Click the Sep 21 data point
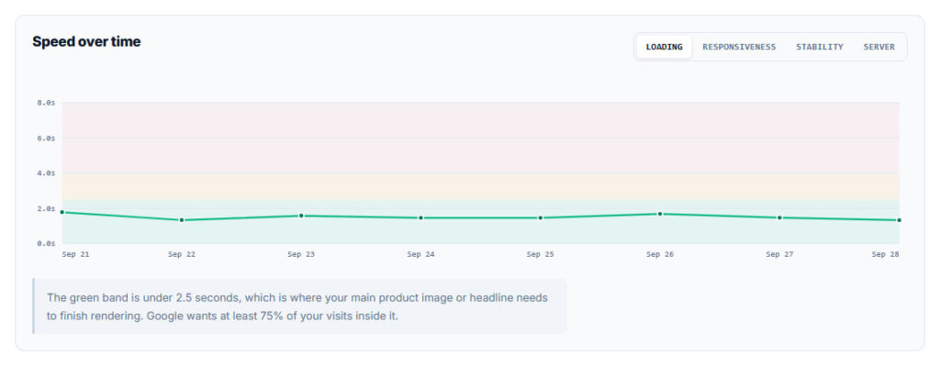 click(x=62, y=212)
